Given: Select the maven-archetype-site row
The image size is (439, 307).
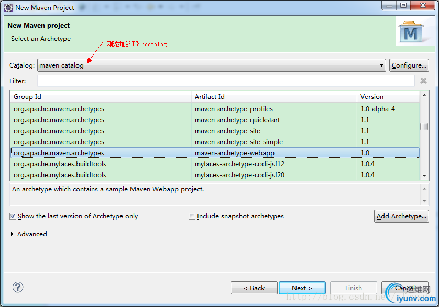Looking at the screenshot, I should click(x=215, y=131).
